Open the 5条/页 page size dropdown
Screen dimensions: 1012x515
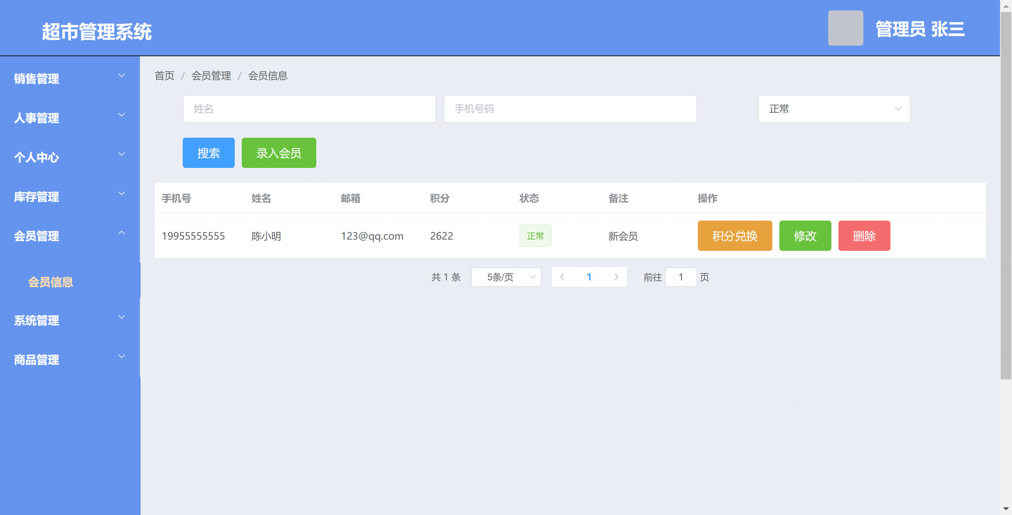(x=506, y=277)
